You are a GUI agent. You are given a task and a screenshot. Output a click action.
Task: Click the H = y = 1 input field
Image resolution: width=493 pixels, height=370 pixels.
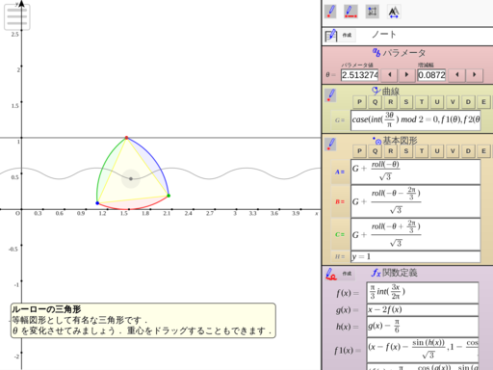click(416, 256)
